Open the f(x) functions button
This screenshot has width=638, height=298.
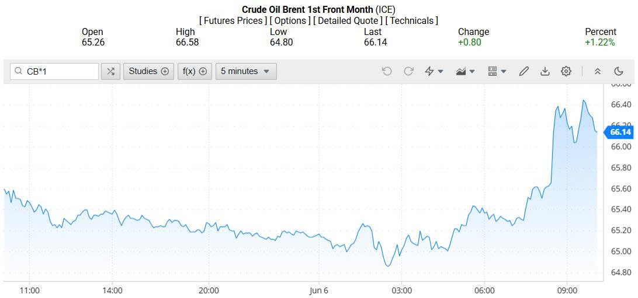[x=195, y=71]
